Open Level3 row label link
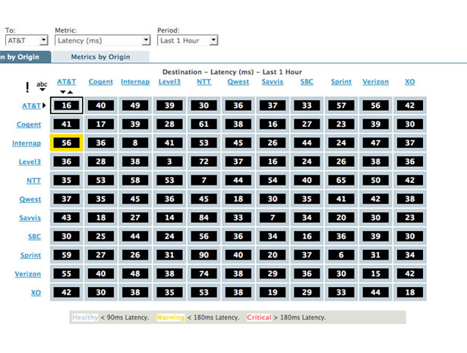Image resolution: width=467 pixels, height=353 pixels. click(30, 162)
